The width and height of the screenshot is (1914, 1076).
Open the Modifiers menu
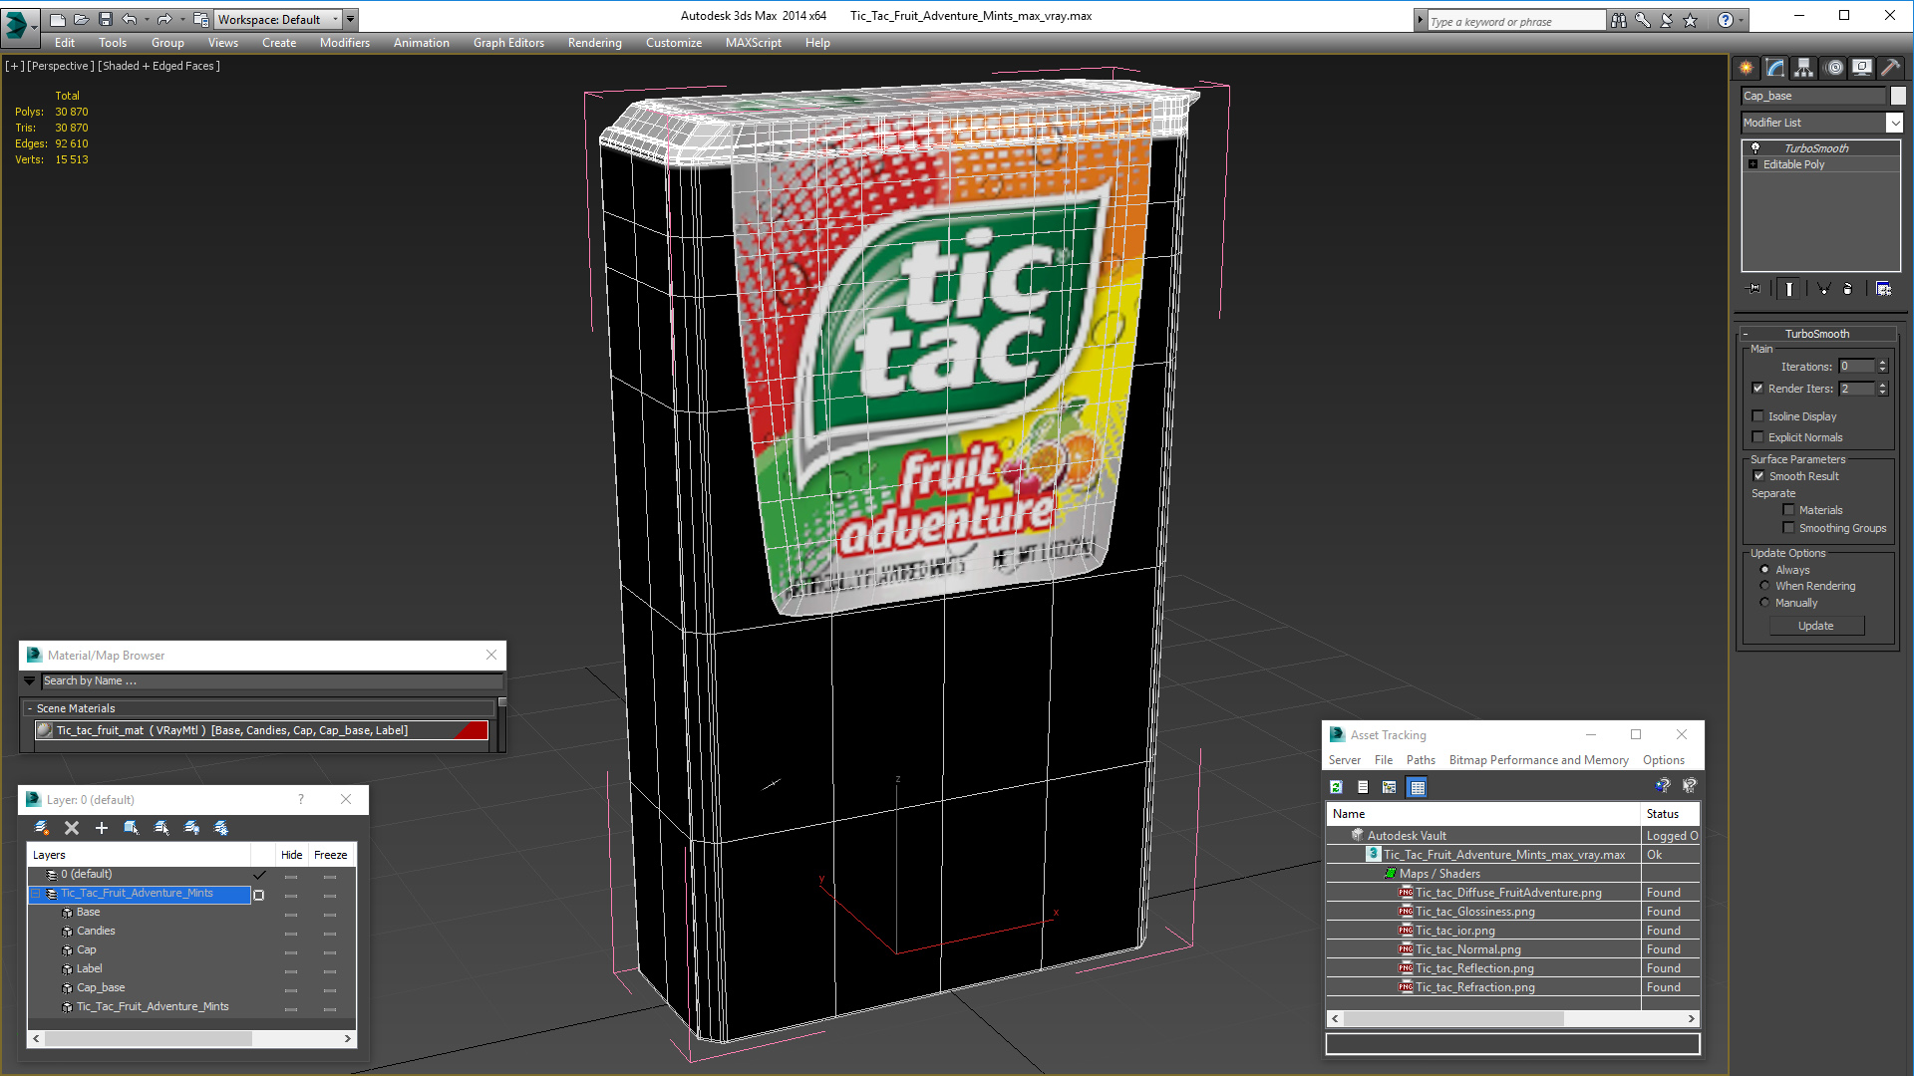click(345, 43)
